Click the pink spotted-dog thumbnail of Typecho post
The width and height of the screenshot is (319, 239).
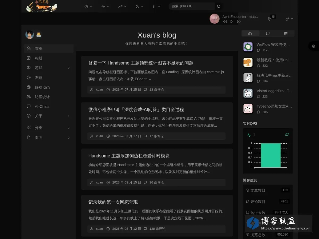pos(248,109)
